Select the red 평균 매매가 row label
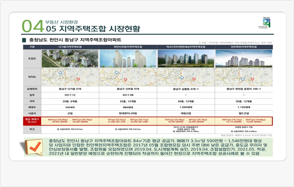Viewport: 294px width, 187px height. (x=32, y=121)
